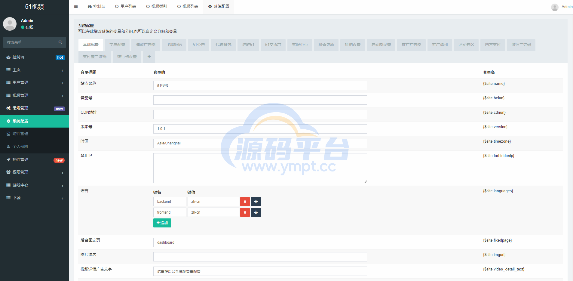The width and height of the screenshot is (573, 281).
Task: Click move handle for frontend row
Action: click(256, 212)
